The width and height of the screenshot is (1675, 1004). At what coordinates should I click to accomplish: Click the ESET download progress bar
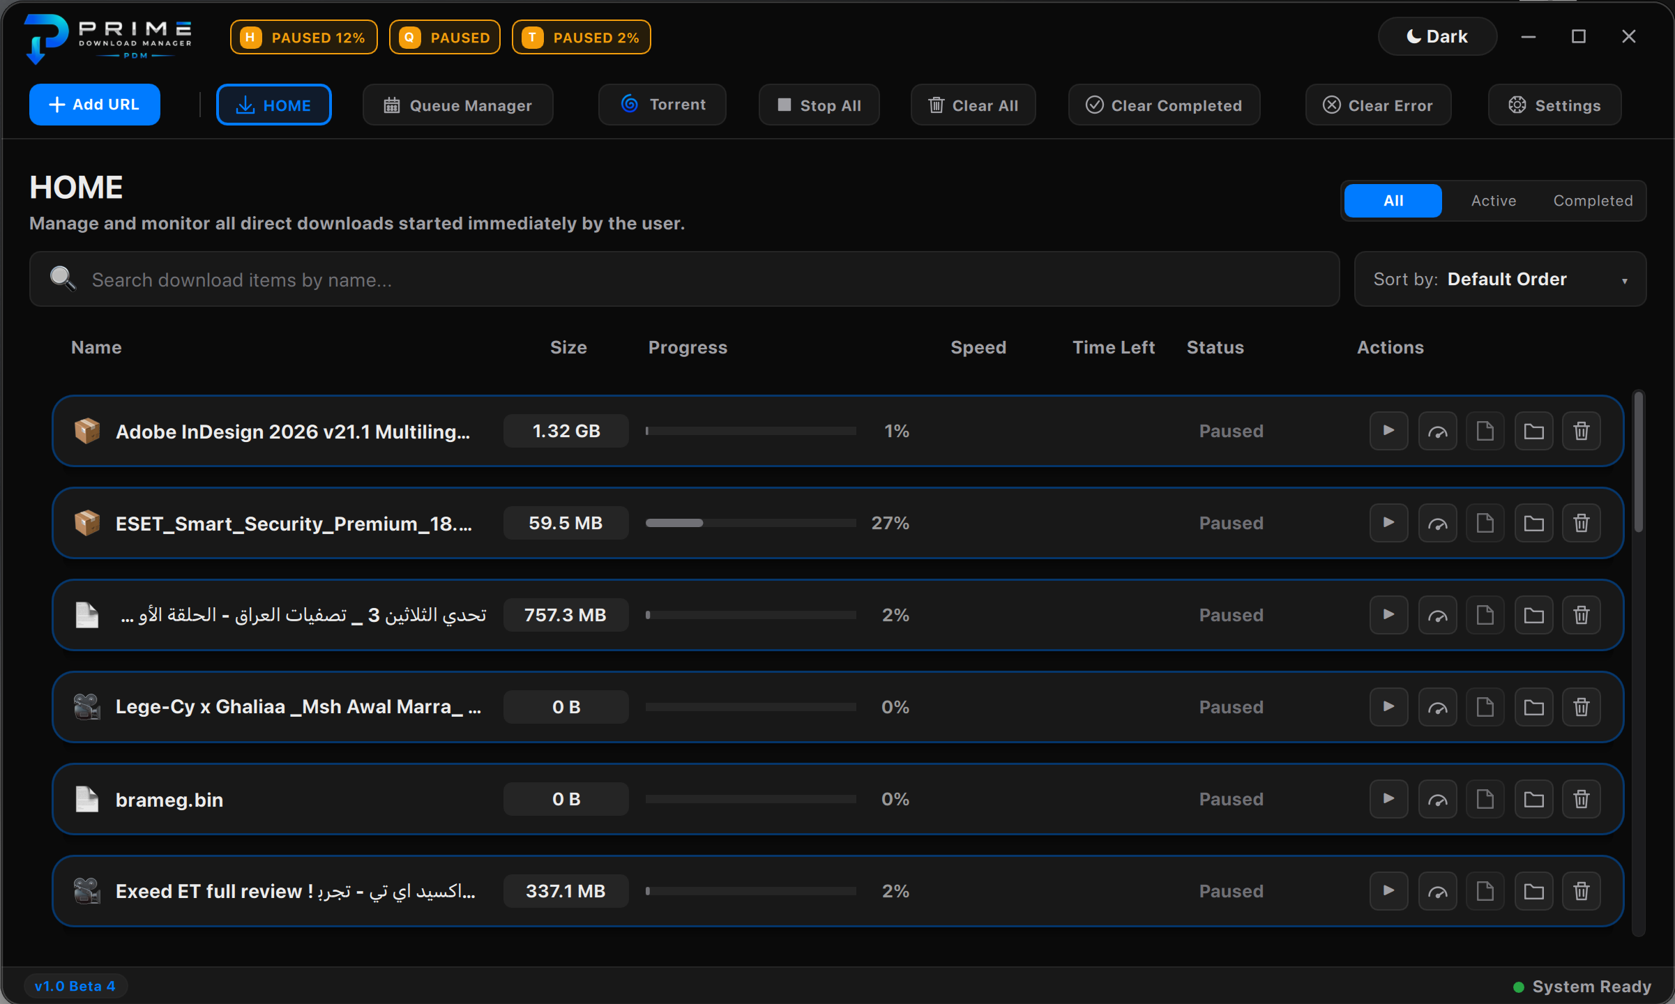coord(750,523)
